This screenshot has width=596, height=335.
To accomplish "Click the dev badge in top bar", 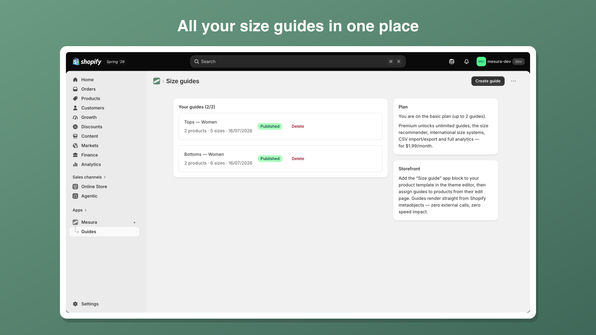I will (519, 62).
